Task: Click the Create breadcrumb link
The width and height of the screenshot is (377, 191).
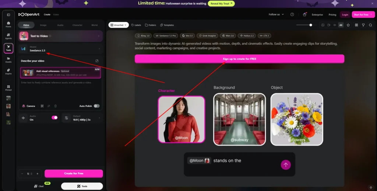Action: (47, 15)
